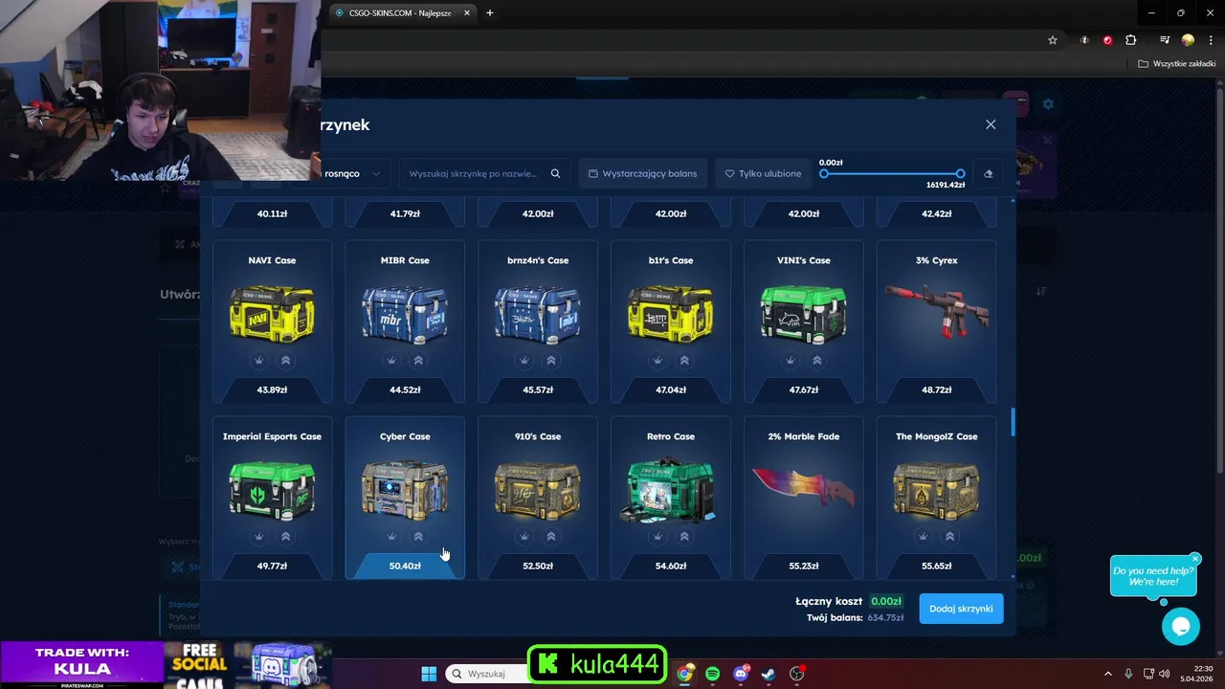Open Spotify from the taskbar

tap(712, 674)
